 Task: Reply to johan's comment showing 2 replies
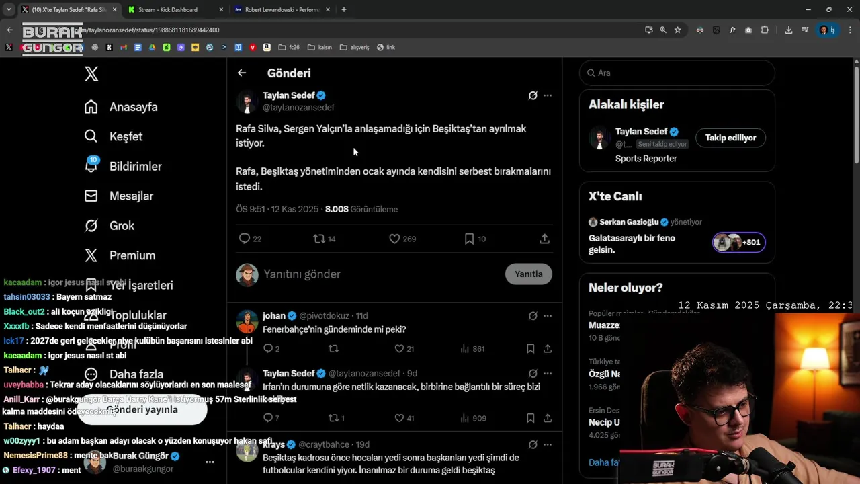point(271,348)
